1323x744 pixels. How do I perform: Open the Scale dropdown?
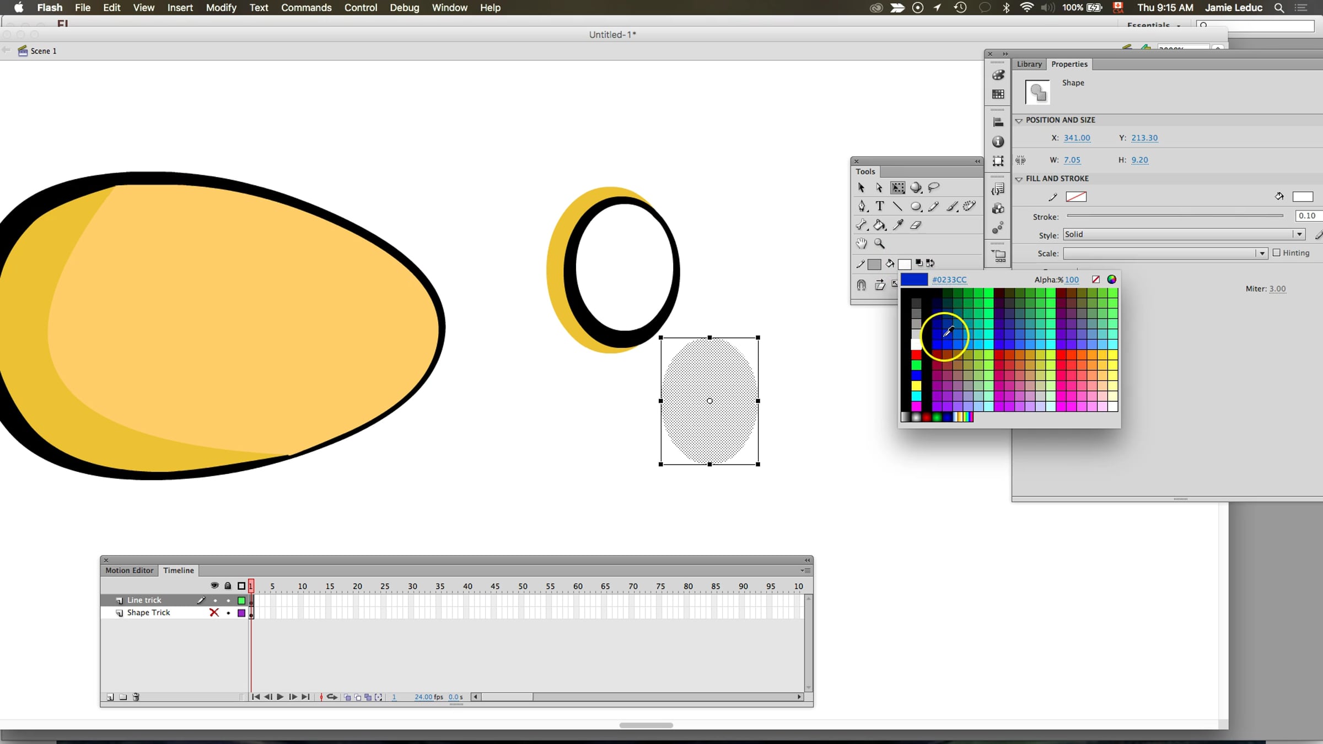[1262, 254]
